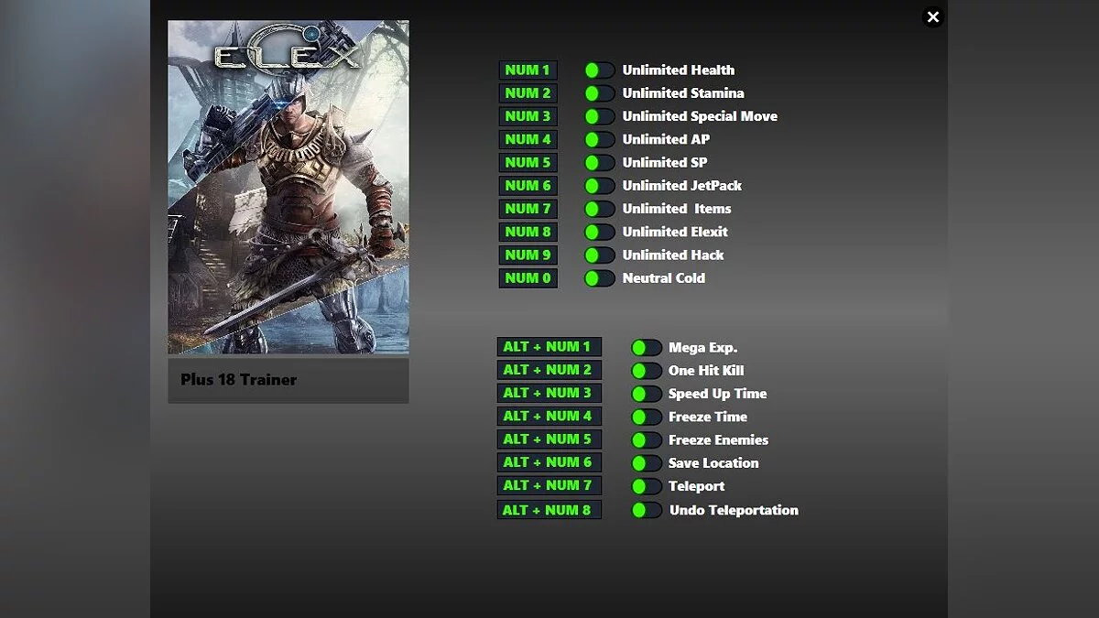Enable the Unlimited Stamina toggle

point(599,93)
